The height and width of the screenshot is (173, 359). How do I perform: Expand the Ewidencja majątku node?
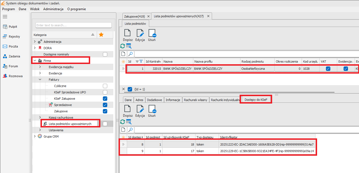40,67
